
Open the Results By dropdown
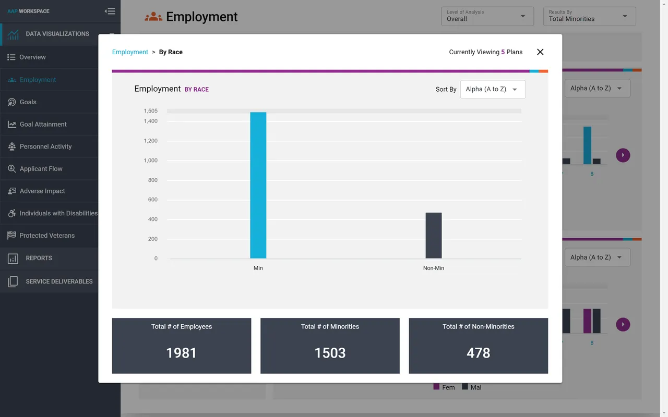(x=624, y=16)
